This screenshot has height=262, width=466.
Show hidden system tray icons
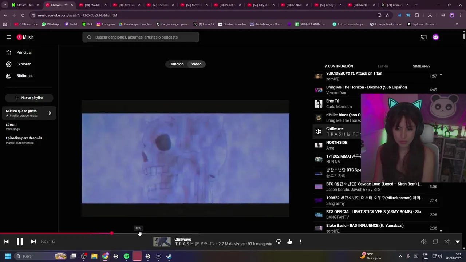pyautogui.click(x=400, y=256)
